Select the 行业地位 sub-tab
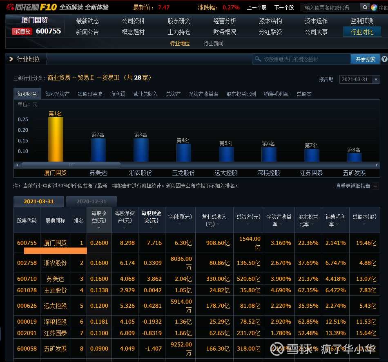Viewport: 388px width, 362px height. [180, 44]
